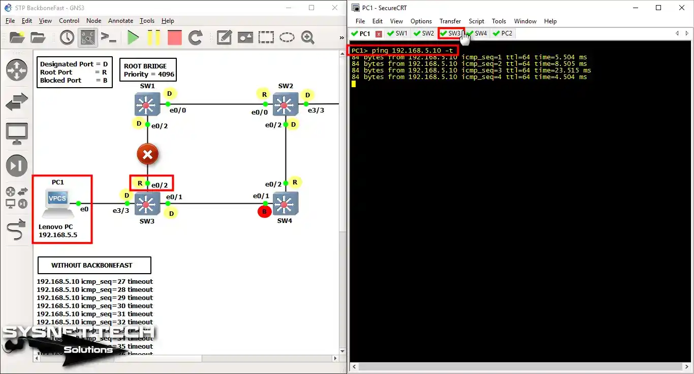The height and width of the screenshot is (374, 694).
Task: Click the right tab-scroll arrow in SecureCRT
Action: [687, 33]
